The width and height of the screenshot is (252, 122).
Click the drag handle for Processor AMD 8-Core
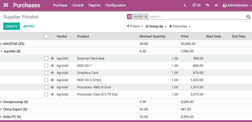(x=52, y=87)
